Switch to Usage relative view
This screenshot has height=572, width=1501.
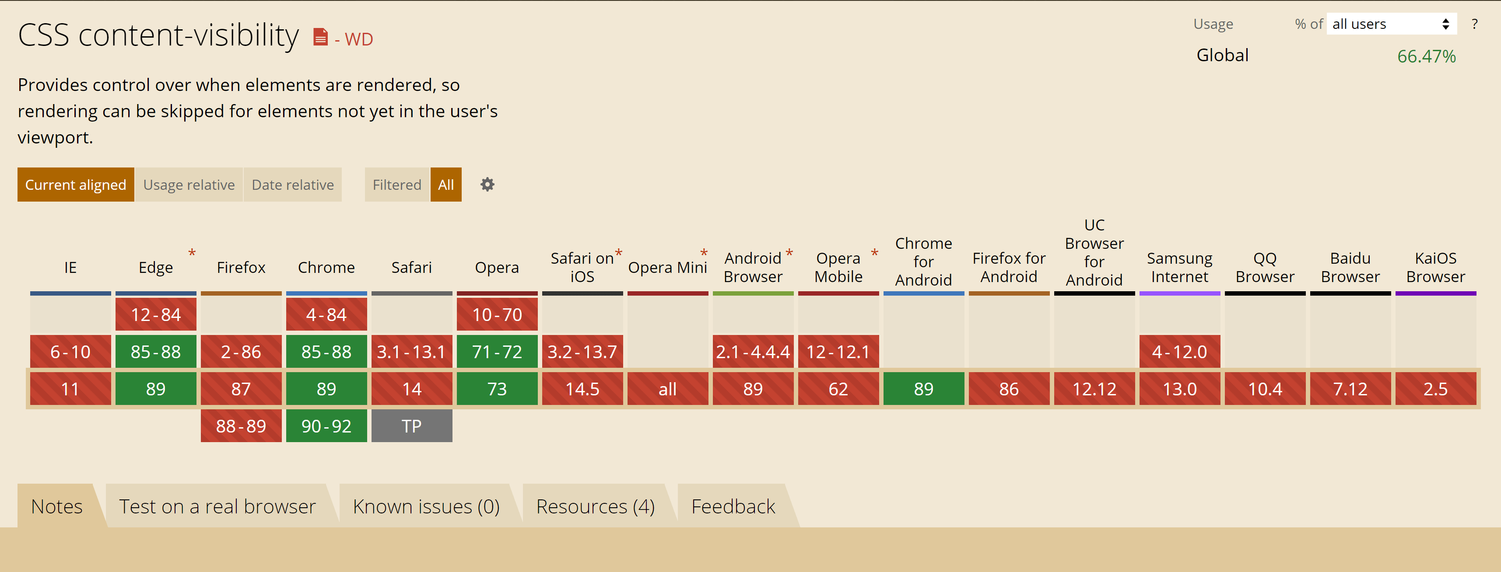click(x=189, y=185)
